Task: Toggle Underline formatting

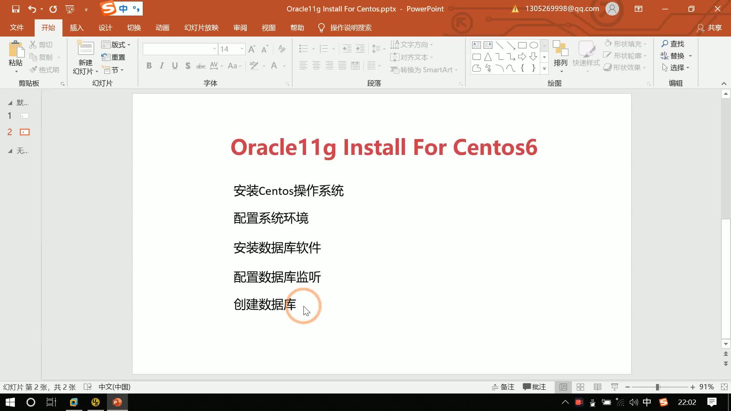Action: click(175, 66)
